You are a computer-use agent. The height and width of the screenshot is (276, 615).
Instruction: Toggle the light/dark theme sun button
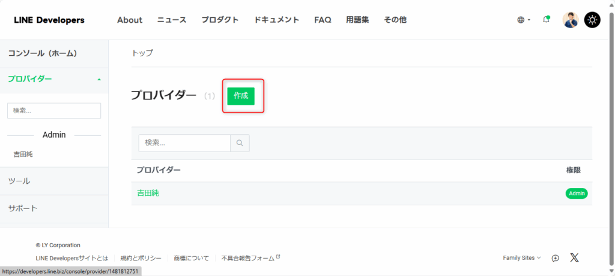592,20
